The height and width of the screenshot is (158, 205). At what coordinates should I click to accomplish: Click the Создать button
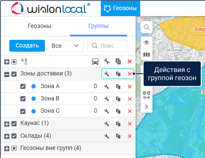[x=27, y=46]
